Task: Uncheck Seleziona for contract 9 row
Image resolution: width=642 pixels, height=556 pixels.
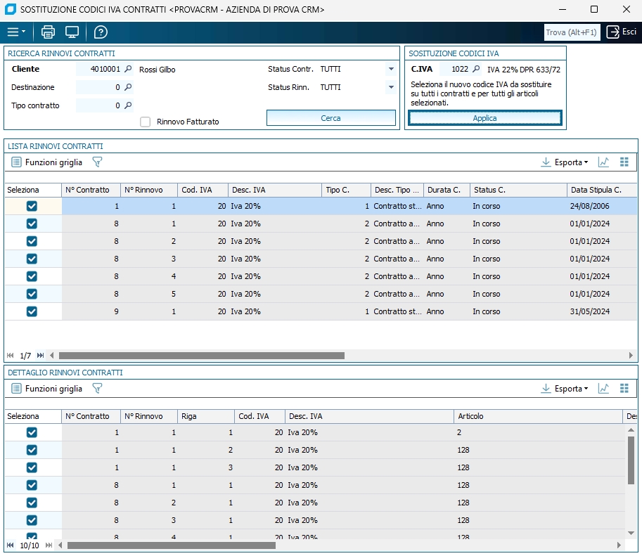Action: (x=32, y=311)
